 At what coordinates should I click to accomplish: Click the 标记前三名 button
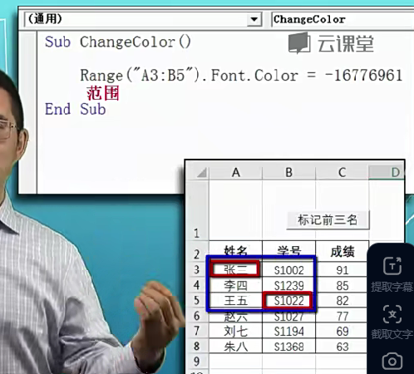pyautogui.click(x=328, y=220)
